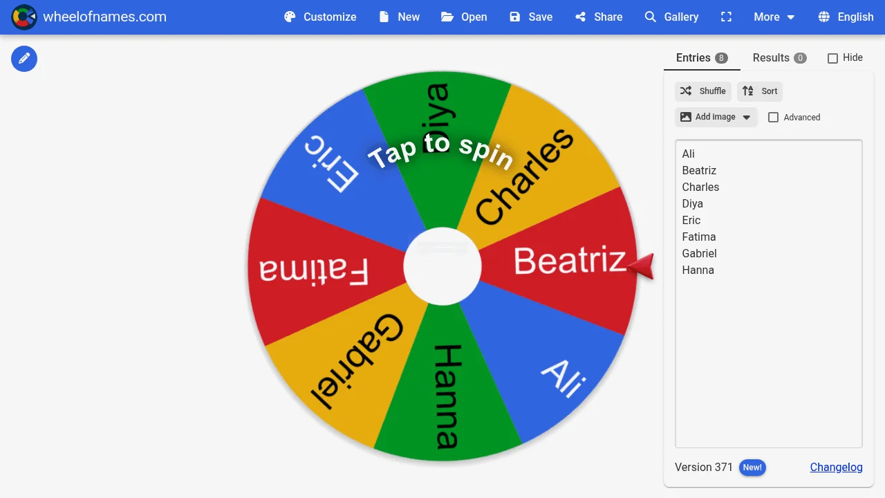Screen dimensions: 885x498
Task: Enable the Advanced checkbox
Action: 774,118
